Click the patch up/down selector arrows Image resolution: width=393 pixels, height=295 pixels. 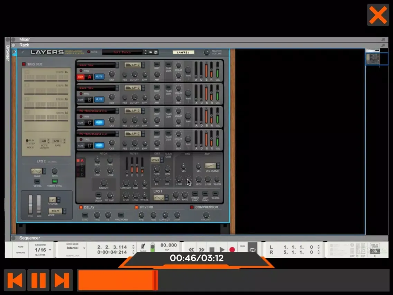[145, 52]
